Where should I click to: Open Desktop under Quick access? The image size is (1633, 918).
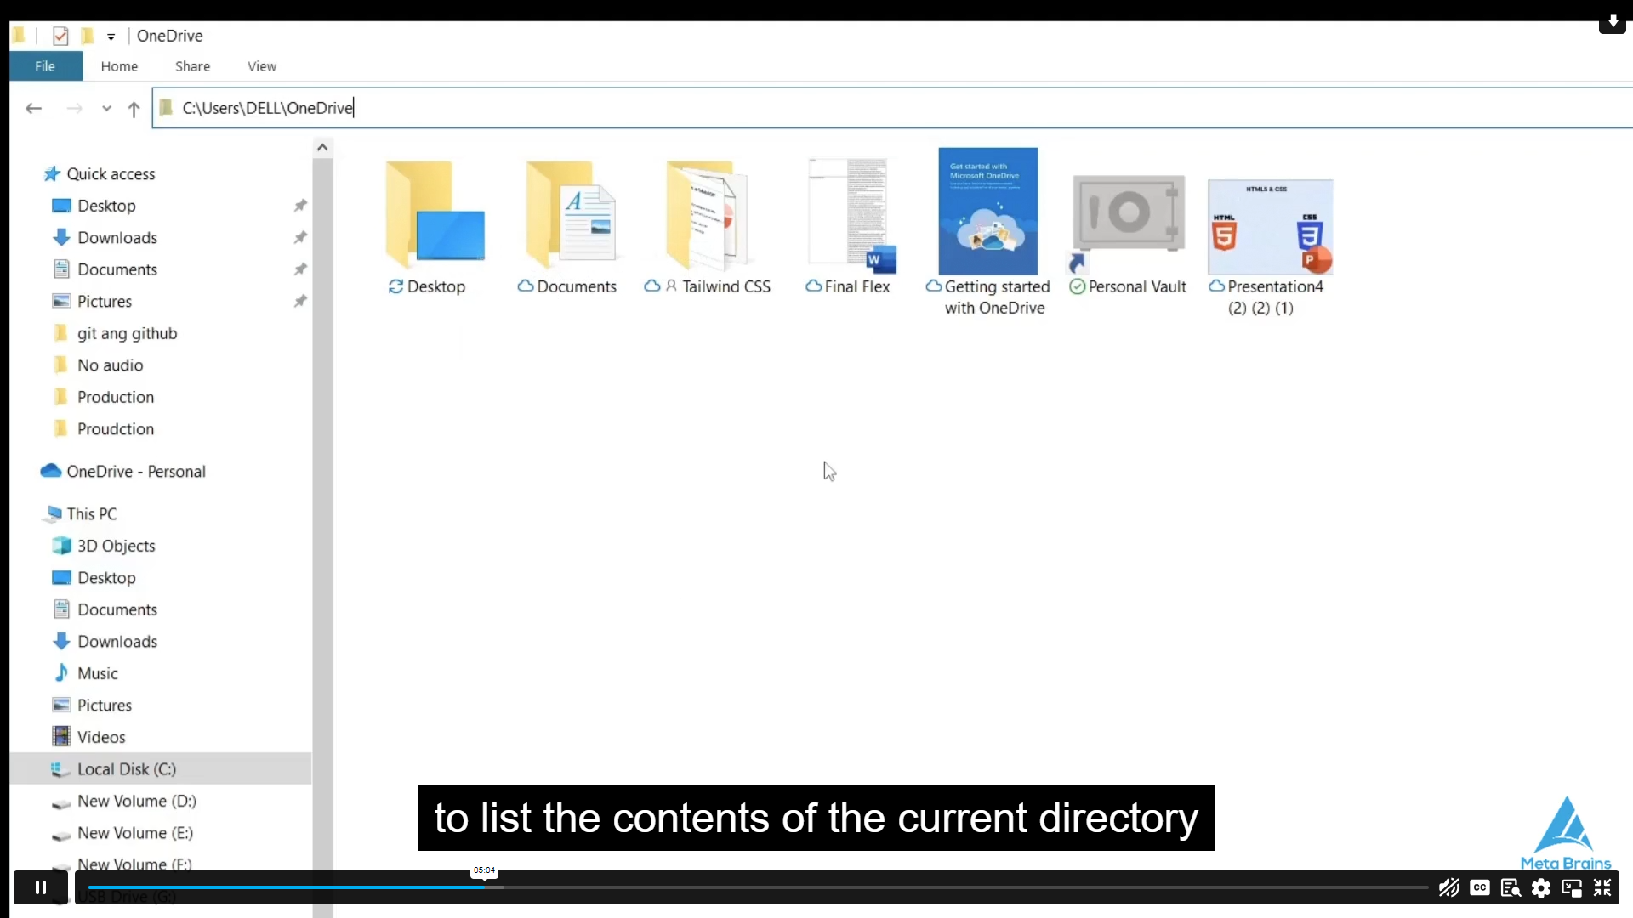coord(94,206)
